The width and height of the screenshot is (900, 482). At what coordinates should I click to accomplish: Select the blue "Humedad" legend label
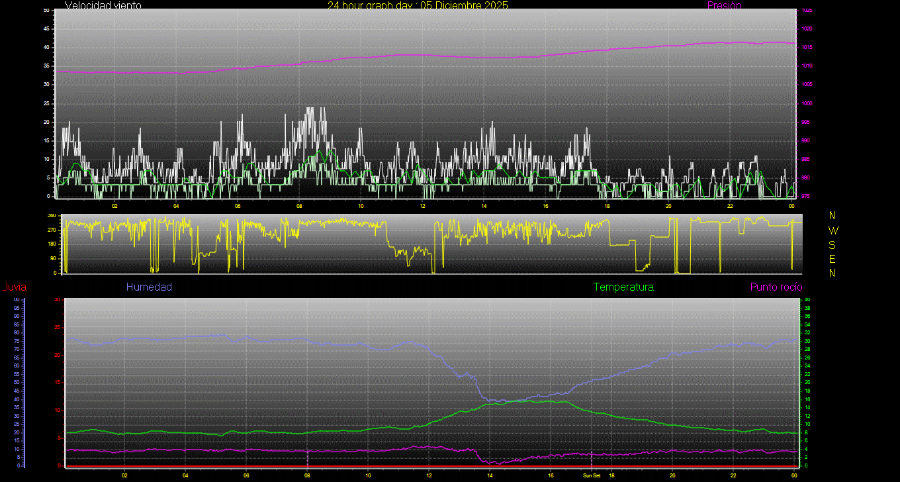[149, 287]
